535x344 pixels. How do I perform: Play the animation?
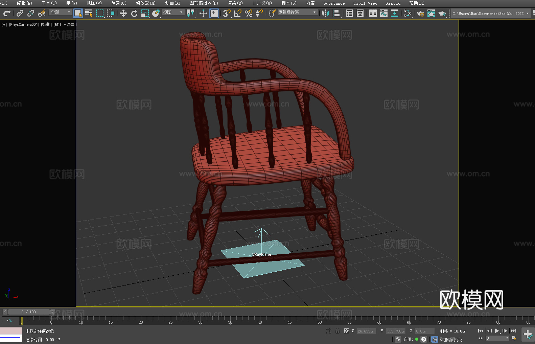[x=497, y=331]
